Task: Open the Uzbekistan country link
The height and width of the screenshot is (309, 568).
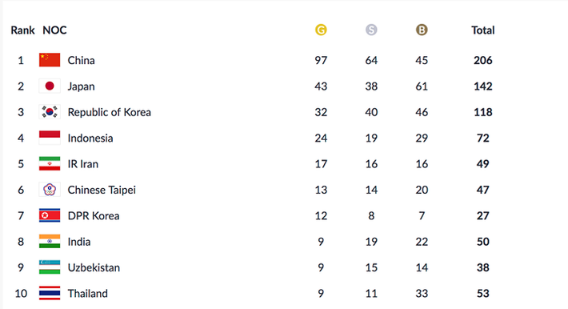Action: click(x=94, y=267)
